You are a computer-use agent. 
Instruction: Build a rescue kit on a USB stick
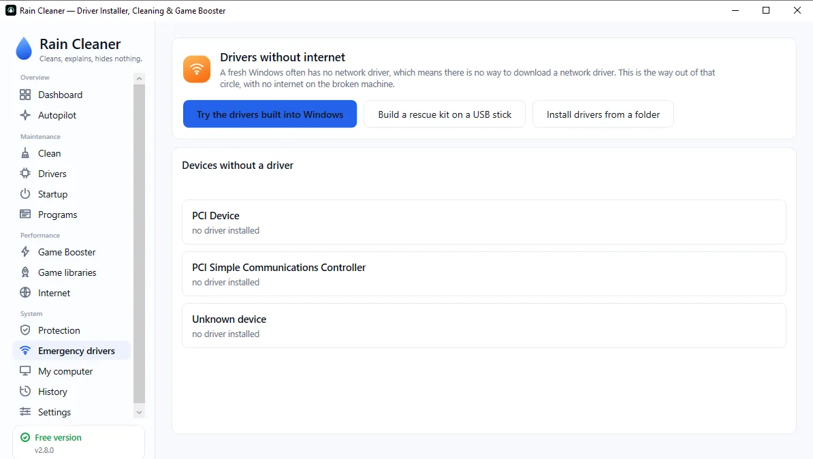pyautogui.click(x=445, y=114)
